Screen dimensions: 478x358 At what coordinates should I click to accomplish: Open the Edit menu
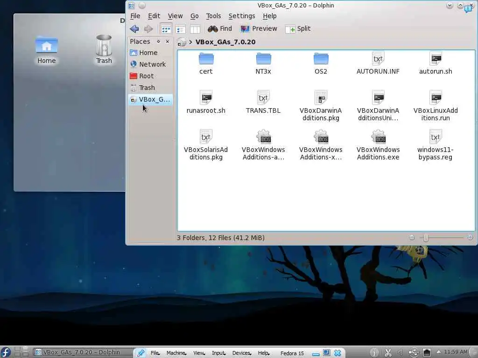154,16
